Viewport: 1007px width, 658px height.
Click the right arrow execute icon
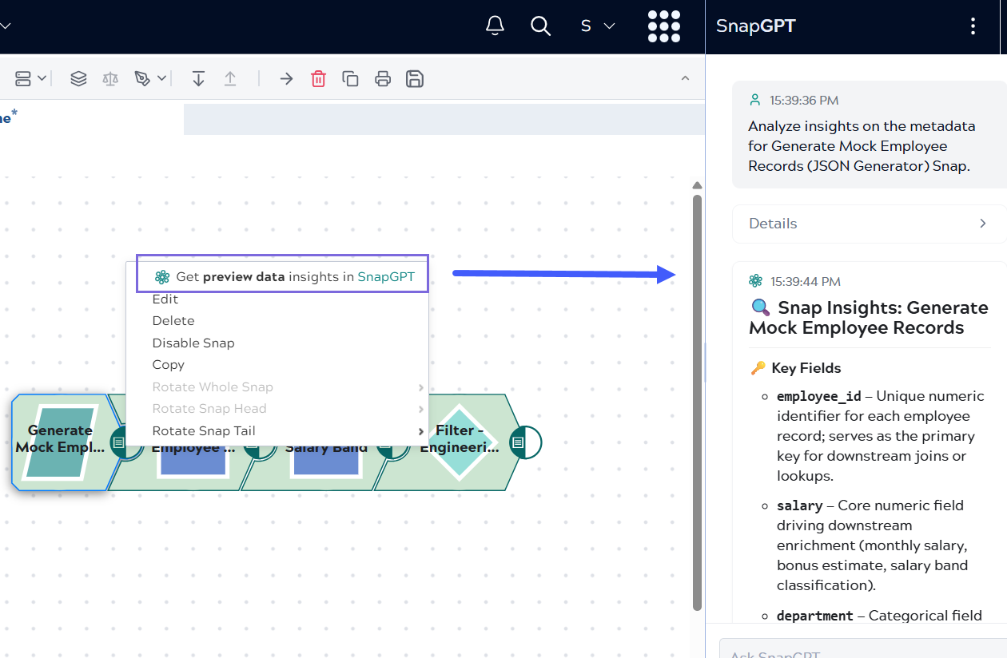click(286, 78)
